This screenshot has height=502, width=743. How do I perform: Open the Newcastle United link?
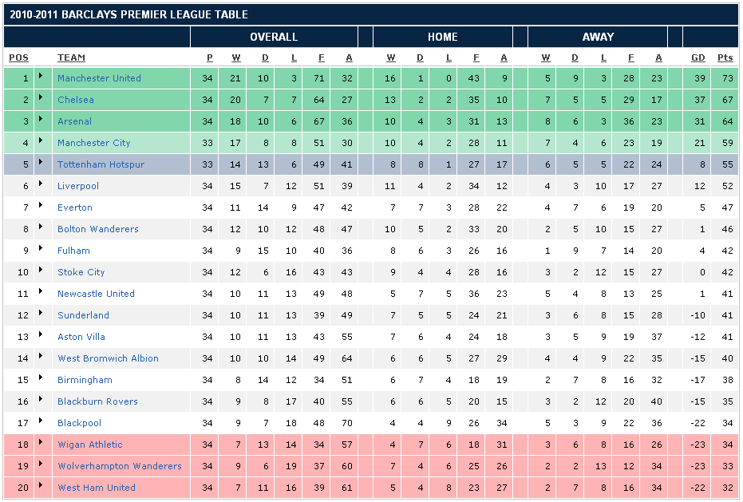pyautogui.click(x=96, y=294)
